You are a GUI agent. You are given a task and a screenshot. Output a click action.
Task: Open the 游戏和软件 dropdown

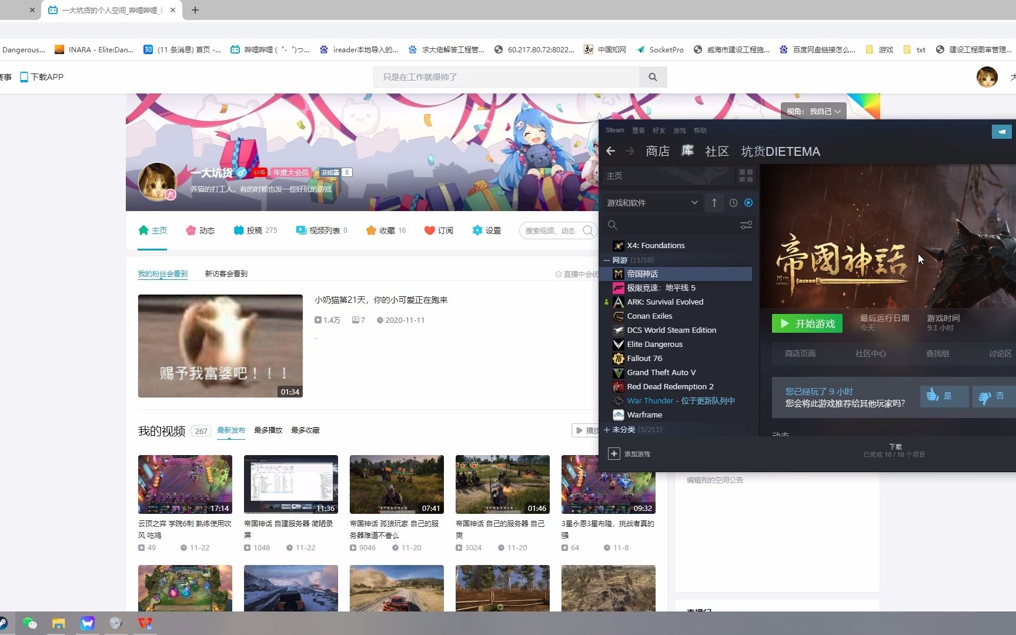pos(653,203)
